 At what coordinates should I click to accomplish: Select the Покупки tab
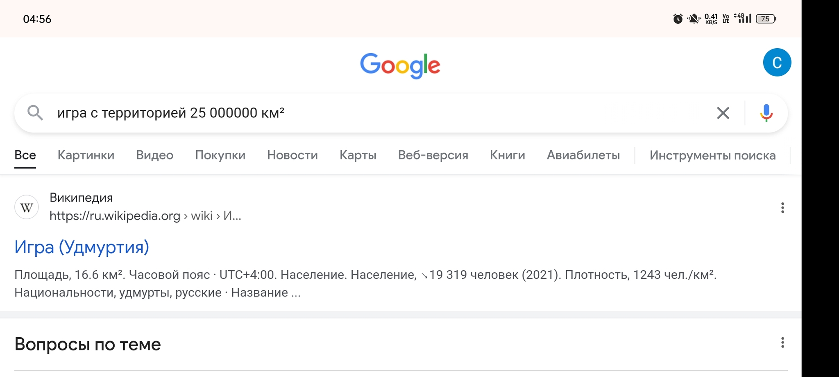pos(220,155)
